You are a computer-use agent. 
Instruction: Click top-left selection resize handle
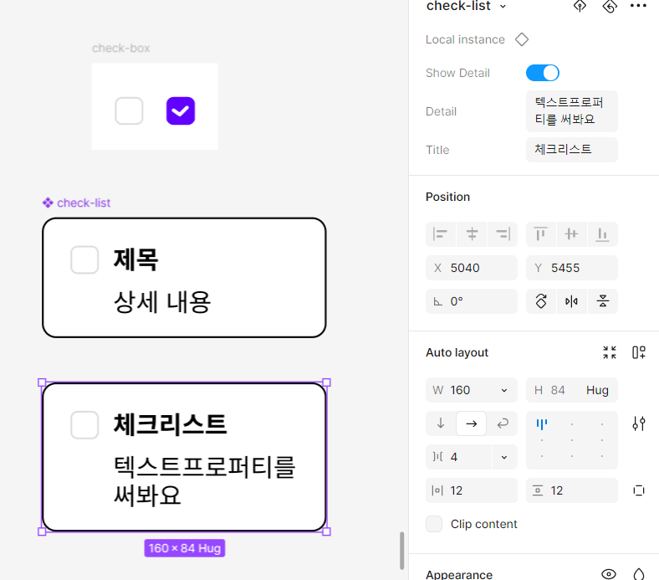[42, 382]
